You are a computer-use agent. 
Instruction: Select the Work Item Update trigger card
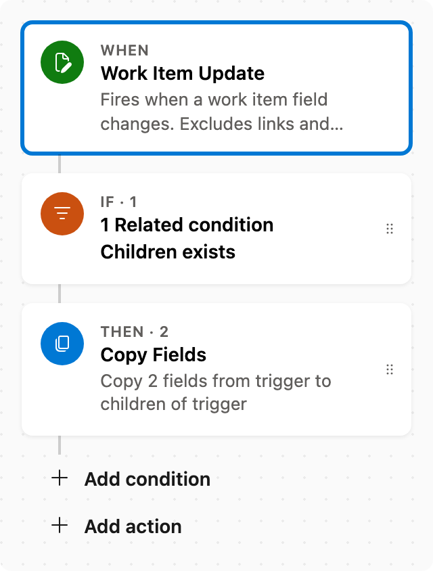pos(216,88)
